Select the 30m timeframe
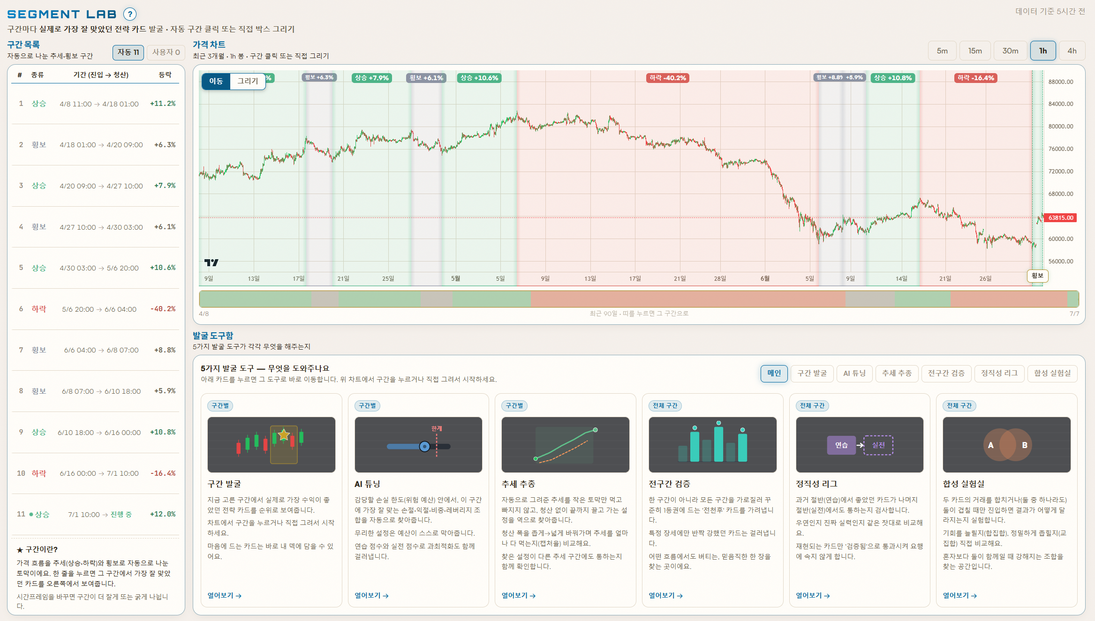Screen dimensions: 1095x621 coord(1010,51)
